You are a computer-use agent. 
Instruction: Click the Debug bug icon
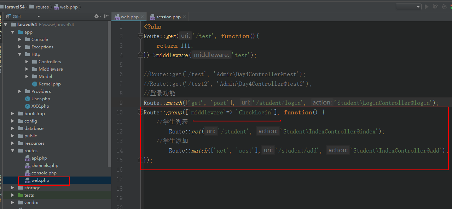435,7
